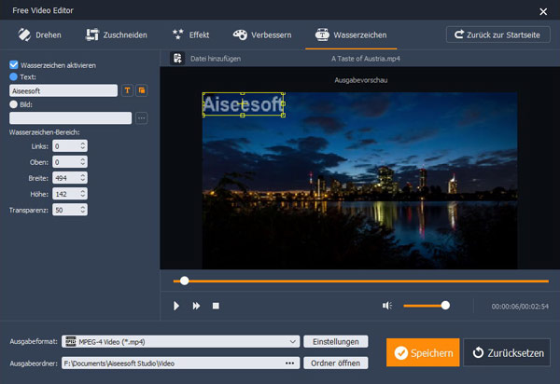Select the Bild watermark radio button
Image resolution: width=560 pixels, height=384 pixels.
pos(14,104)
